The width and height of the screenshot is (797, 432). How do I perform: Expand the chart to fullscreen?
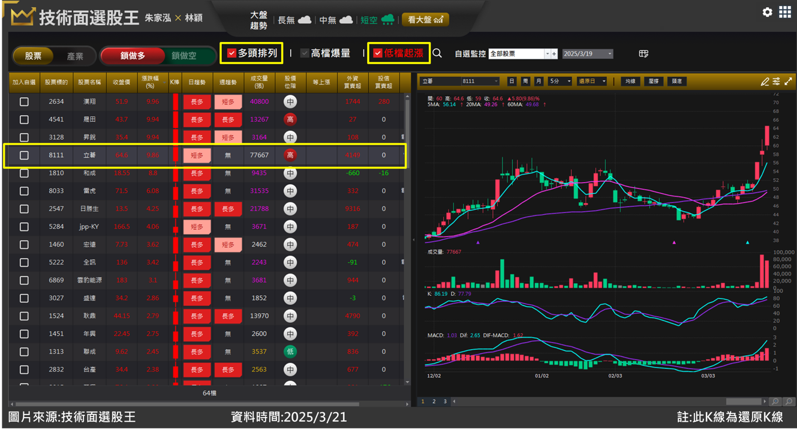[x=788, y=82]
